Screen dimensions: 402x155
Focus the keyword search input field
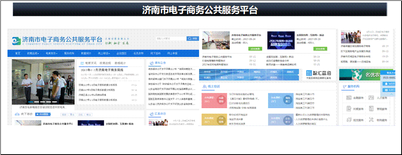(171, 39)
